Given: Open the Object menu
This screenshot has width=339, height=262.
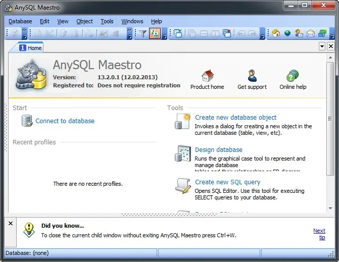Looking at the screenshot, I should tap(84, 21).
